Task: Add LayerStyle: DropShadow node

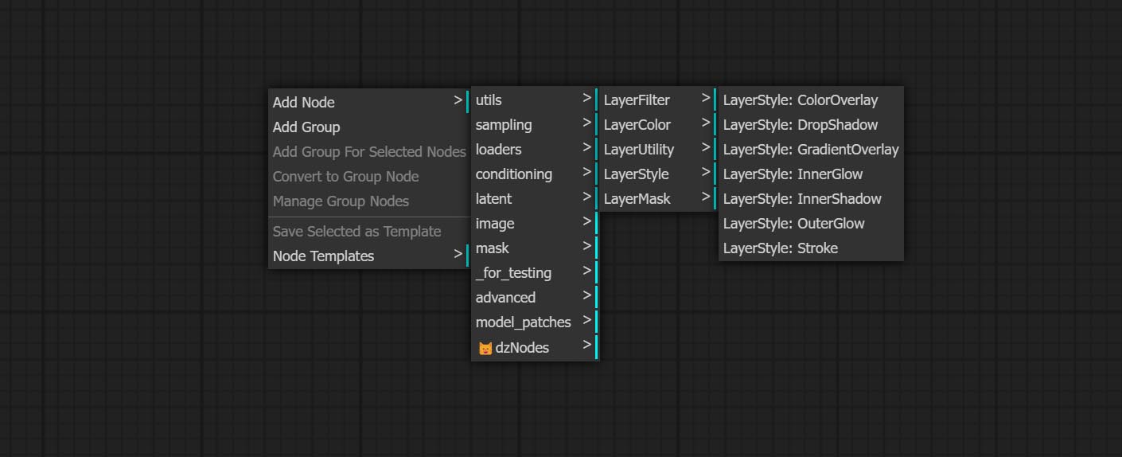Action: [x=800, y=125]
